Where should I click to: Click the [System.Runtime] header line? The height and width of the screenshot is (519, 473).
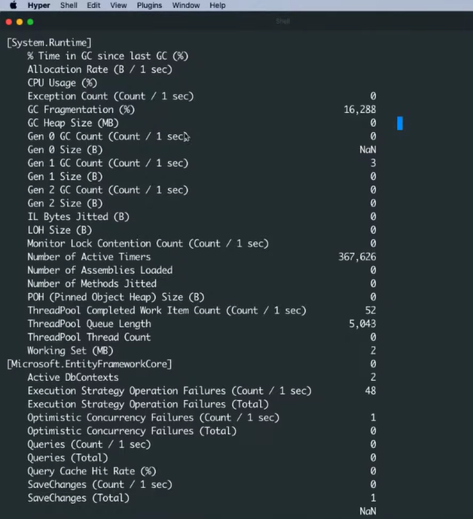tap(49, 43)
